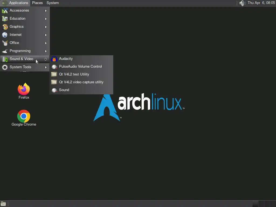The image size is (276, 207).
Task: Click the Internet globe icon
Action: click(x=5, y=35)
